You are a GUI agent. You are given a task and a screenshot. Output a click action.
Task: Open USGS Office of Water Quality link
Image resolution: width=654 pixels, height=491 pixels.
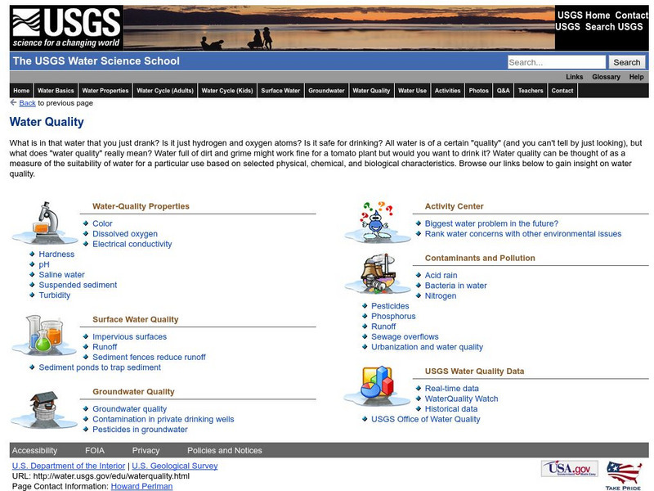click(426, 419)
